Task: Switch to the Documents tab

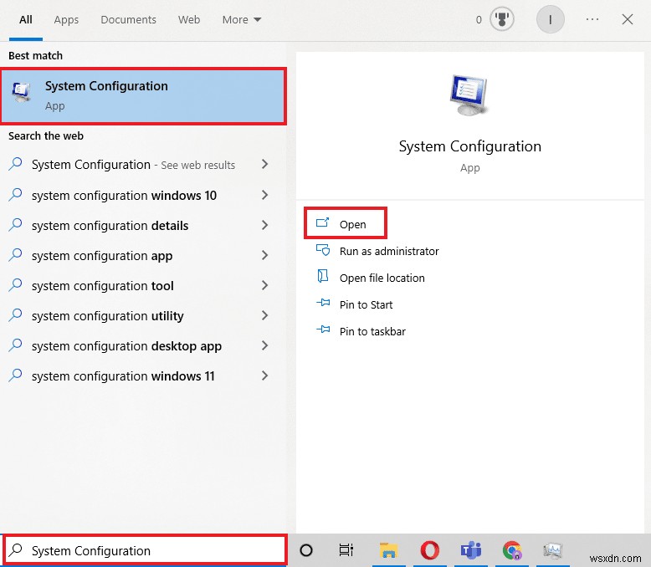Action: [128, 19]
